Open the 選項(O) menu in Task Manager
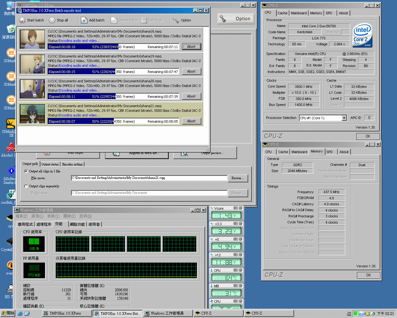The image size is (397, 318). [x=37, y=216]
